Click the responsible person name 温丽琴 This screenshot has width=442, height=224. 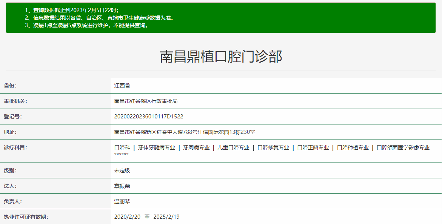(122, 202)
